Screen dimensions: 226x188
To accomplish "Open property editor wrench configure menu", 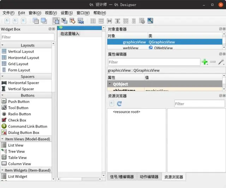I will pos(221,62).
